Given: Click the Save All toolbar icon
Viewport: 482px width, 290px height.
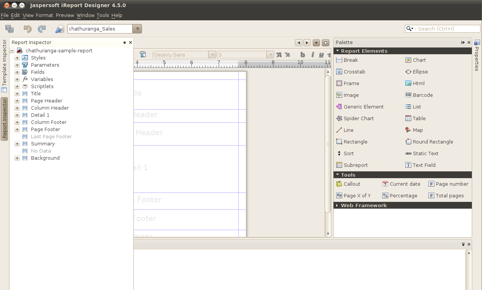Looking at the screenshot, I should click(9, 29).
